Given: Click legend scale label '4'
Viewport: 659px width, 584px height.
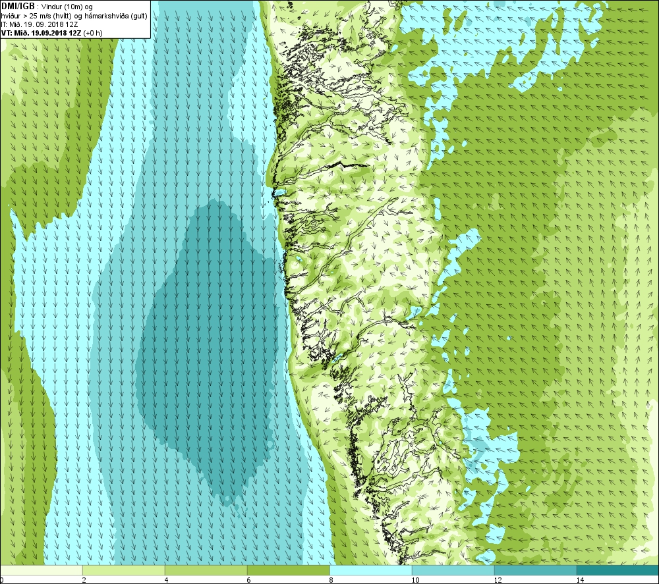Looking at the screenshot, I should click(x=167, y=580).
